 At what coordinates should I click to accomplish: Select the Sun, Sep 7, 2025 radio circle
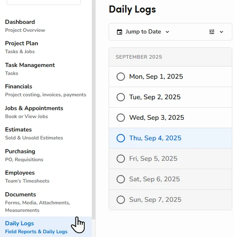[121, 200]
